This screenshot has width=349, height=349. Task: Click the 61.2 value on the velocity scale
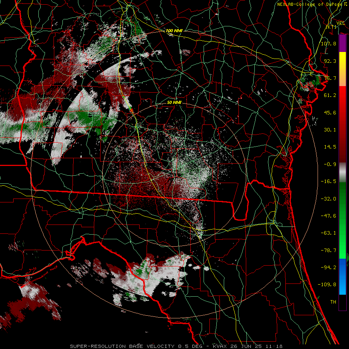[330, 95]
